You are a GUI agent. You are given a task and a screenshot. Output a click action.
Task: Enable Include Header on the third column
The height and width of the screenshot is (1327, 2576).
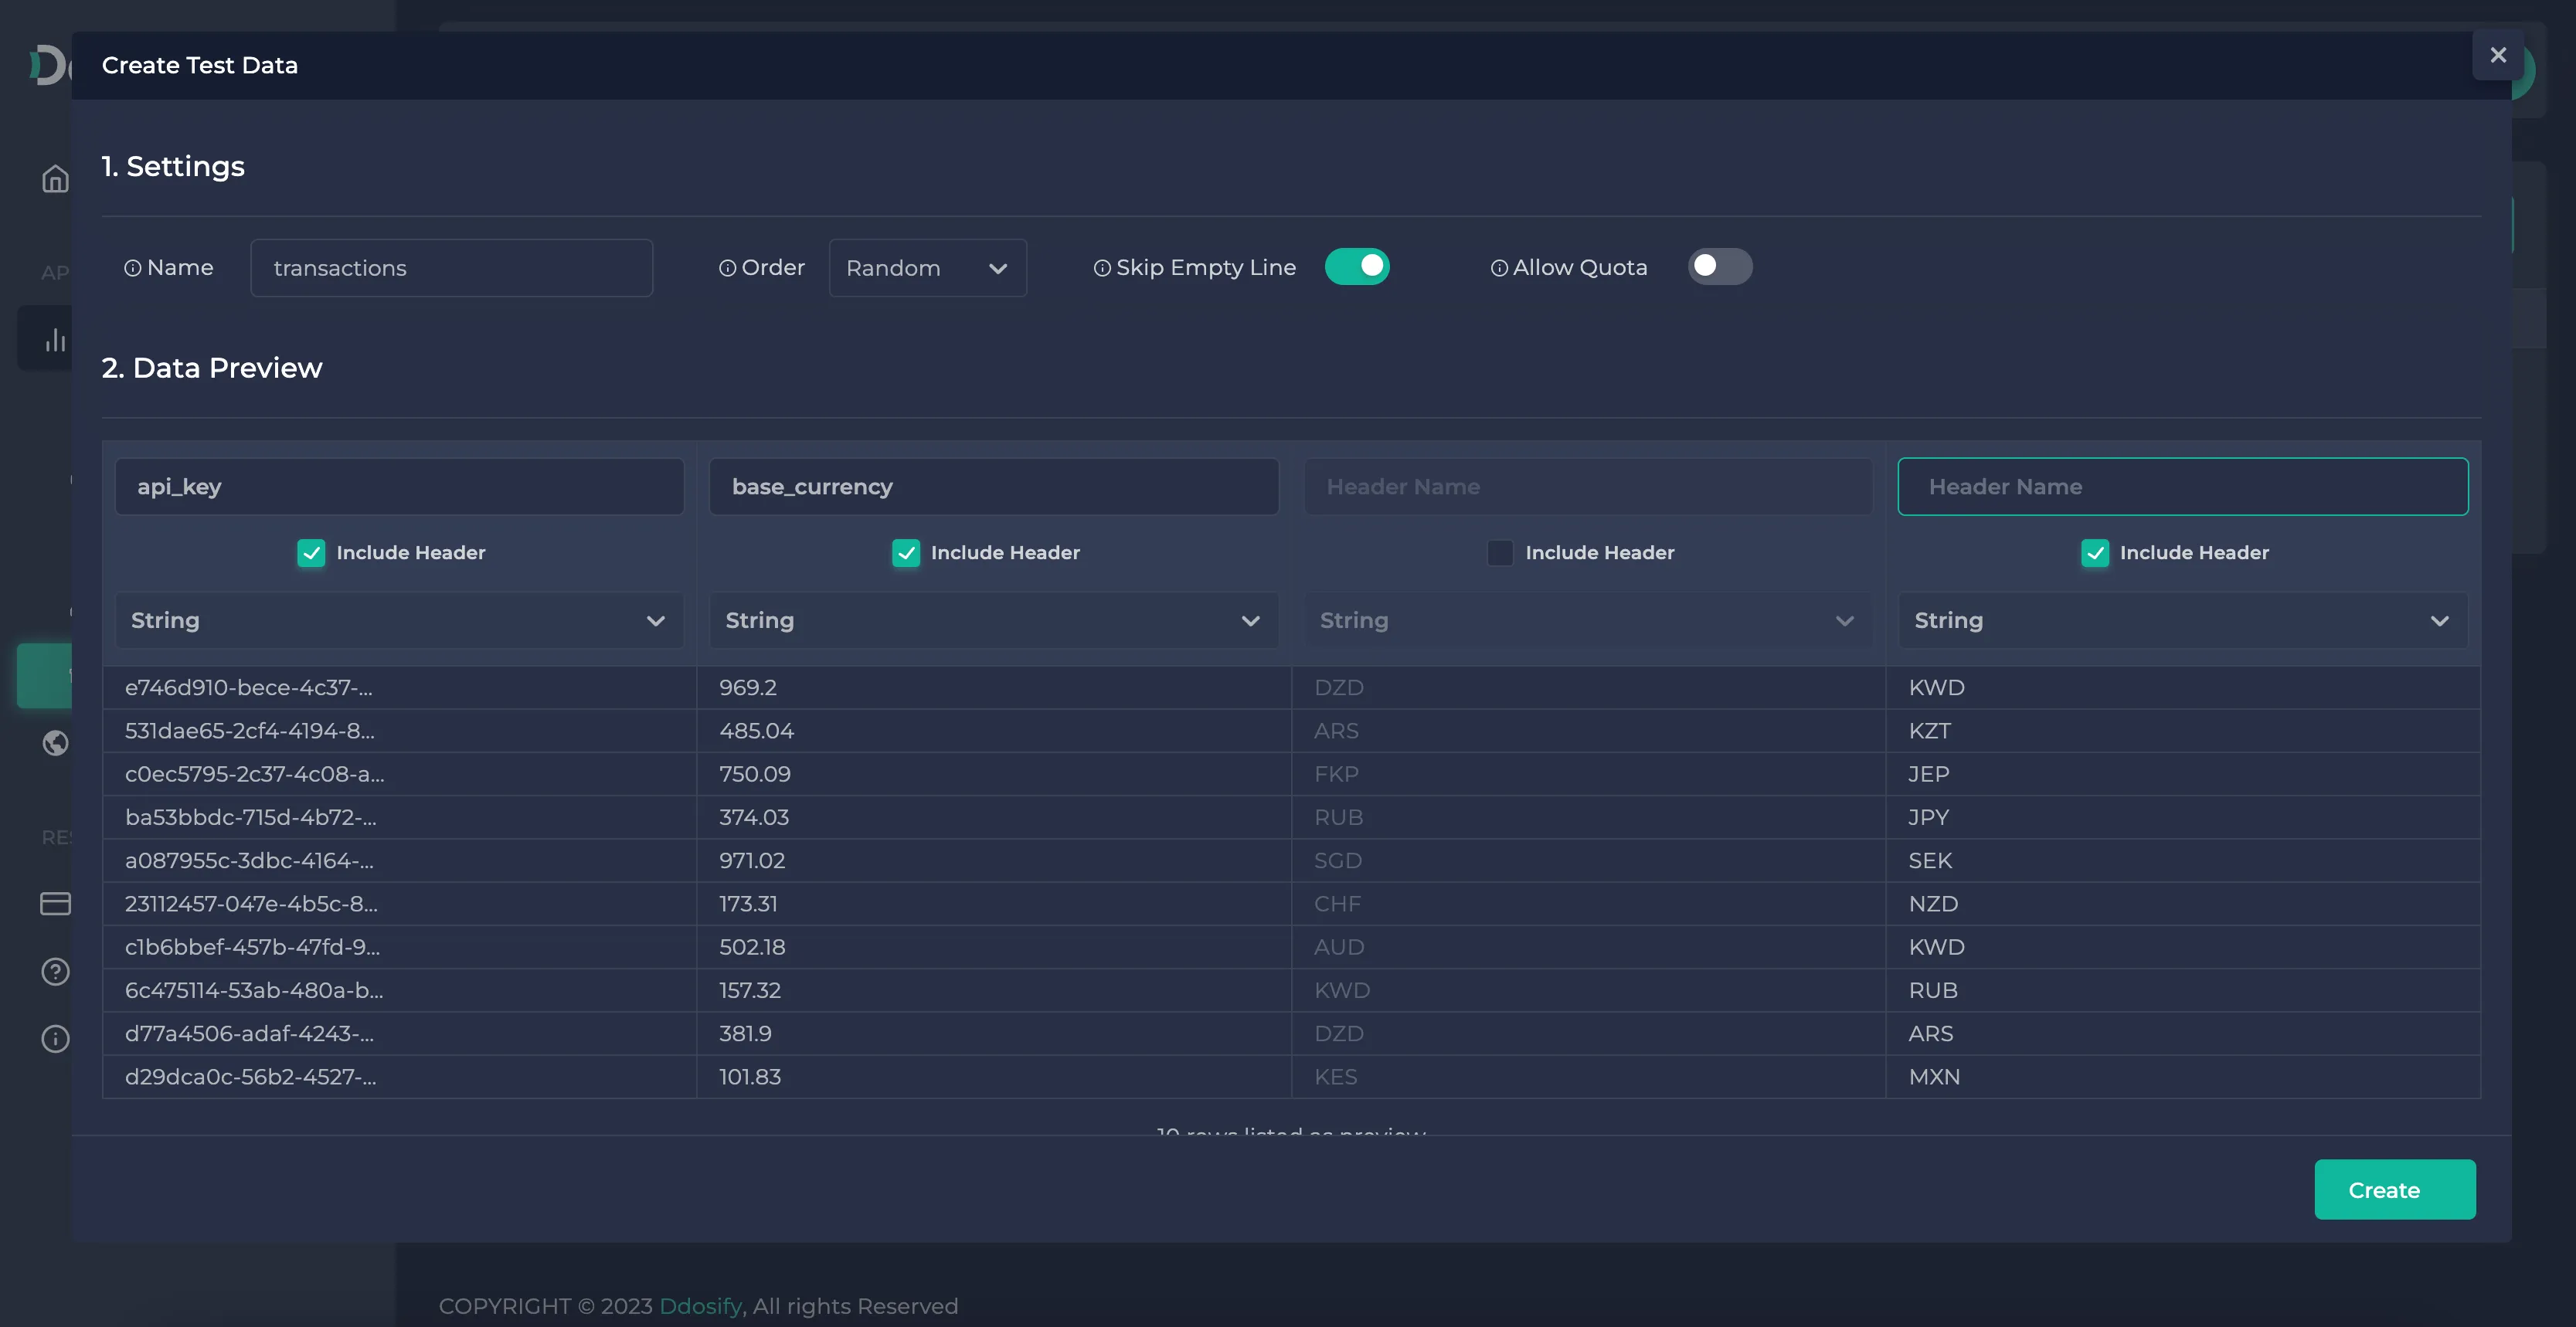pos(1500,552)
